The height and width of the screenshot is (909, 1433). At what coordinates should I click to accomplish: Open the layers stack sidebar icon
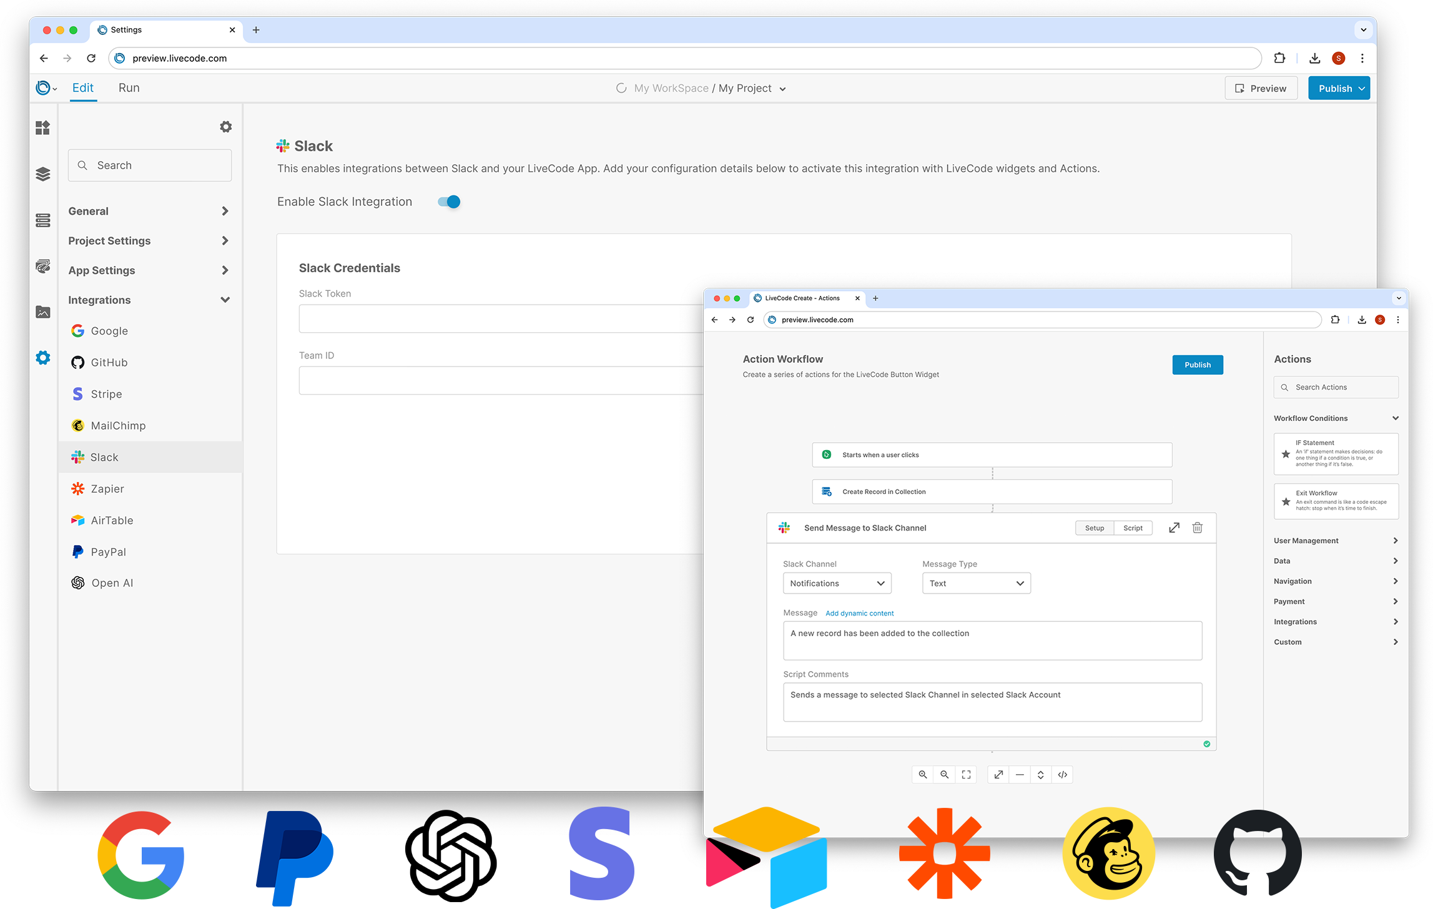[x=42, y=174]
